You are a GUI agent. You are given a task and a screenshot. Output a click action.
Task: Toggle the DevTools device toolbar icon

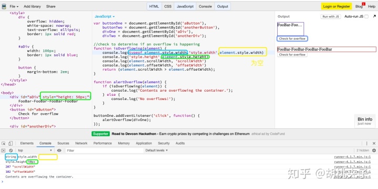(10, 143)
